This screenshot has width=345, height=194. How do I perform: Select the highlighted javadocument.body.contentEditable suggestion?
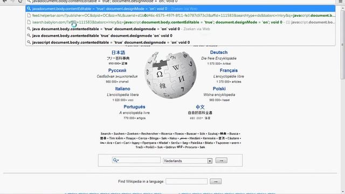181,9
